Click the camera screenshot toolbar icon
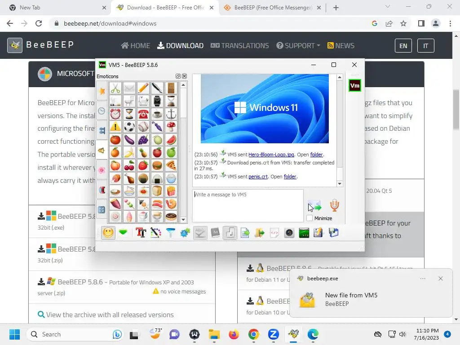This screenshot has height=345, width=460. click(x=289, y=233)
